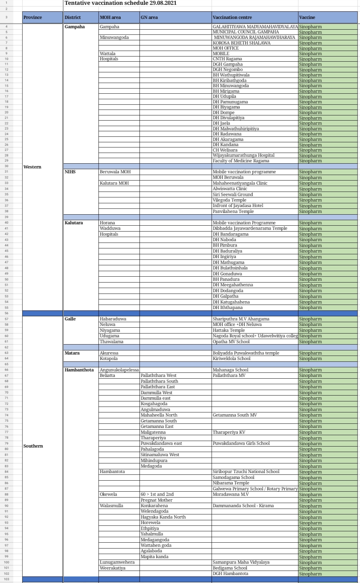Select the 'MOH area' header cell
Viewport: 360px width, 583px height.
click(x=119, y=17)
